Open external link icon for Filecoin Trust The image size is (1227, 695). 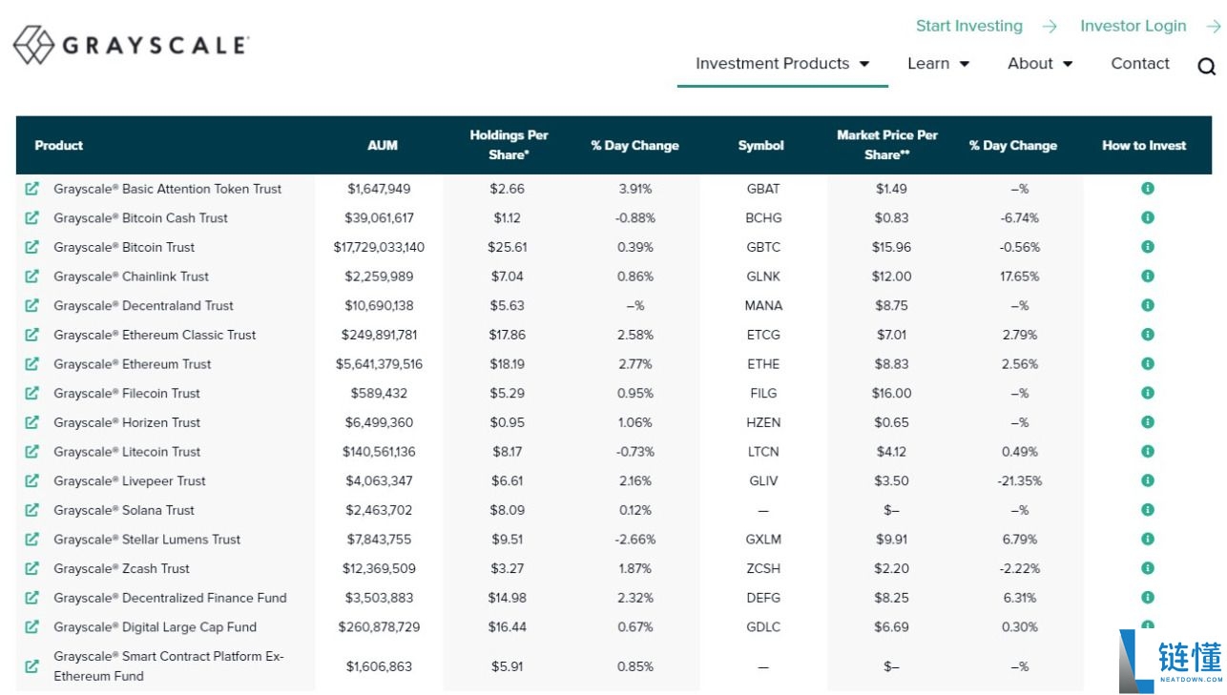point(32,393)
